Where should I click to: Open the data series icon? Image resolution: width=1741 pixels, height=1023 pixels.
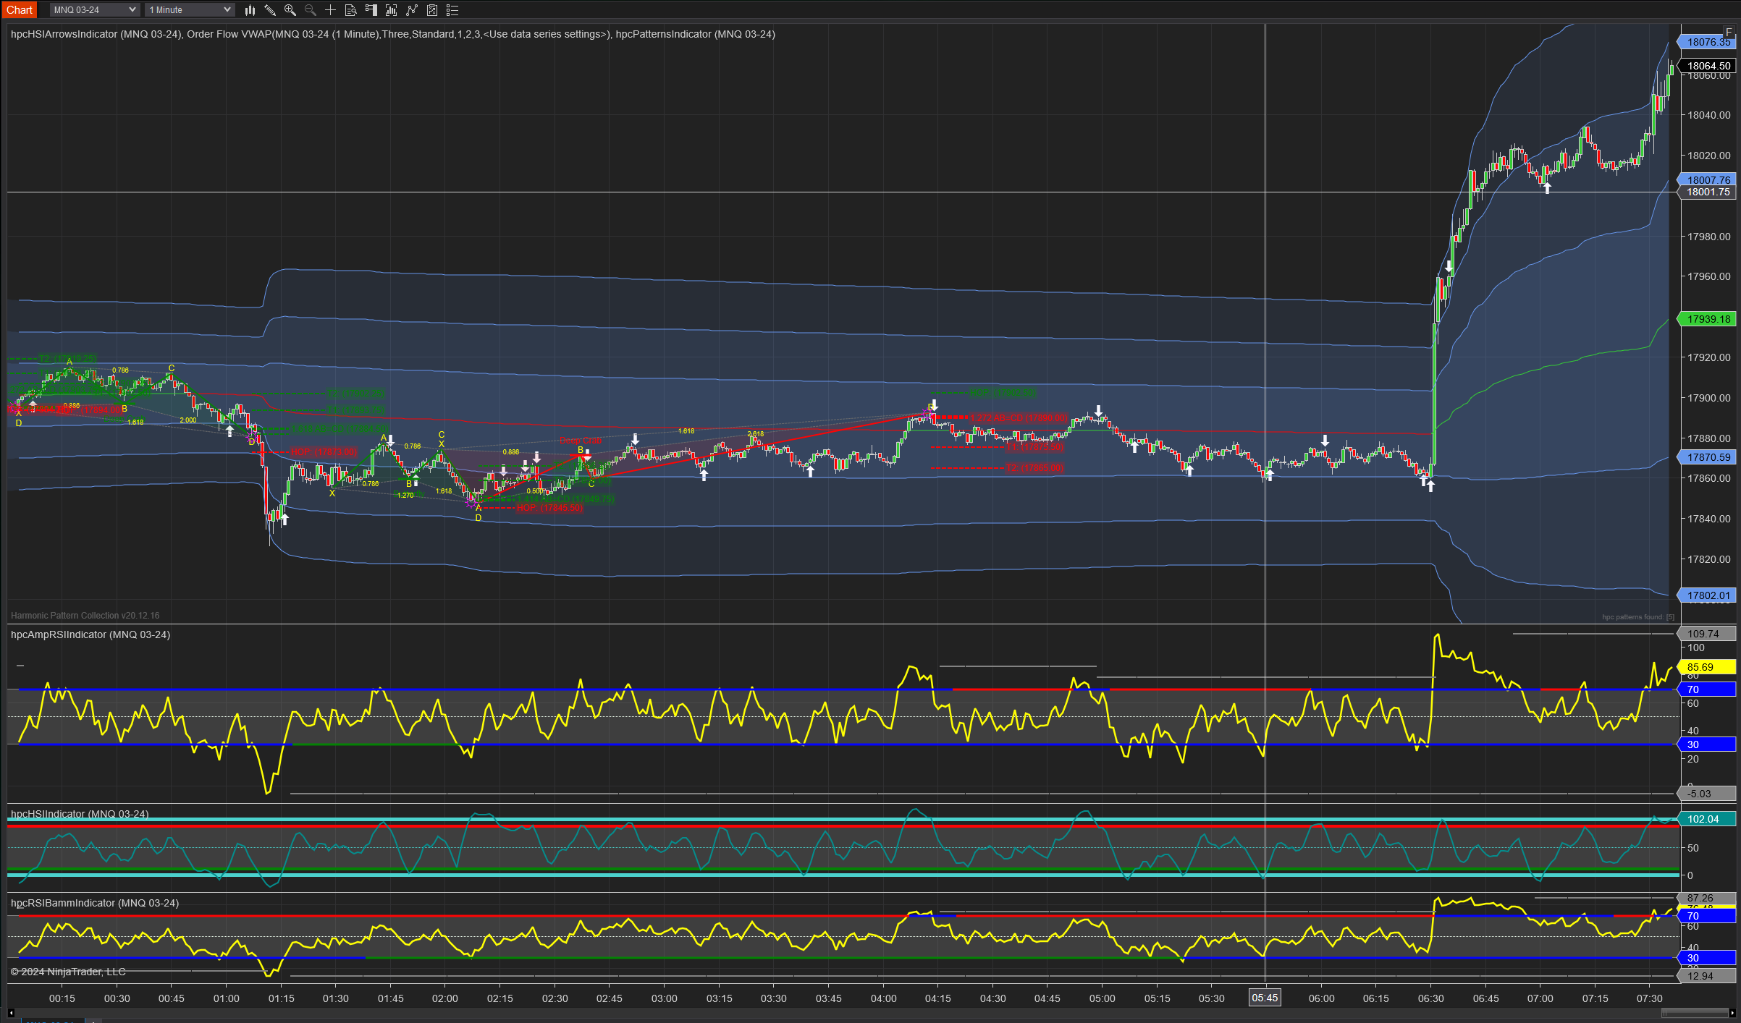pyautogui.click(x=391, y=10)
